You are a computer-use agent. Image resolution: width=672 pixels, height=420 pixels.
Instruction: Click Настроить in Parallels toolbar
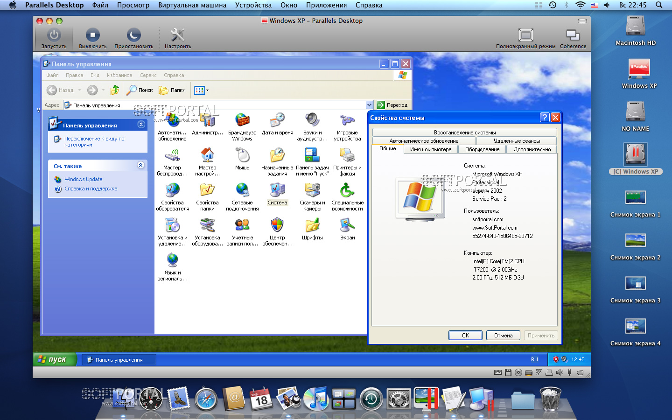point(178,38)
